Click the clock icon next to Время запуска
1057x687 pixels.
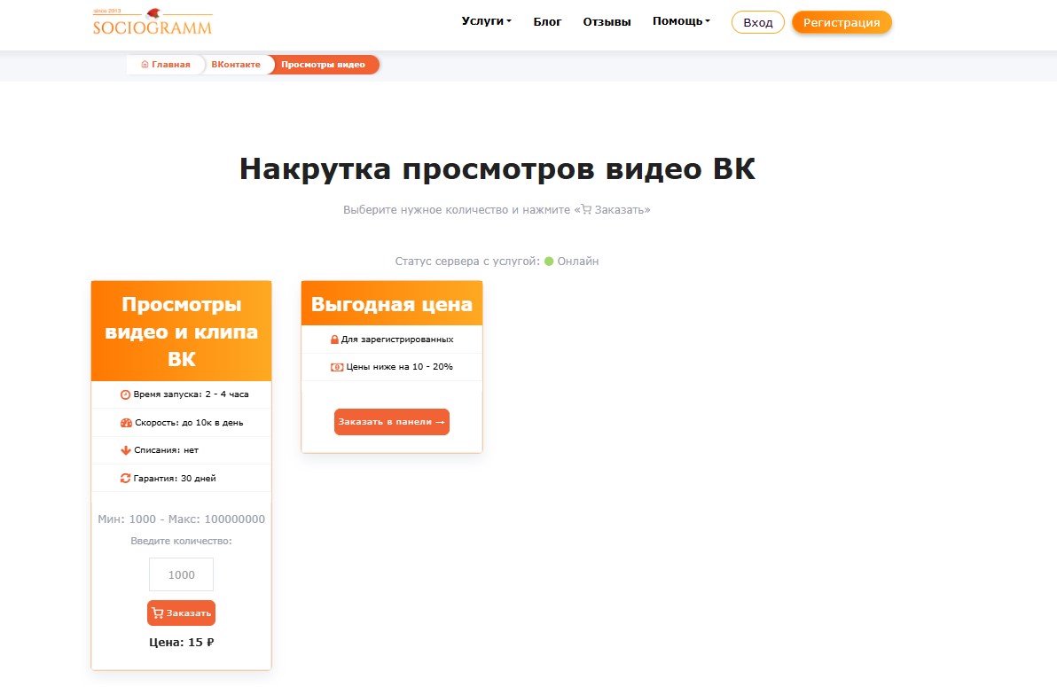coord(125,394)
